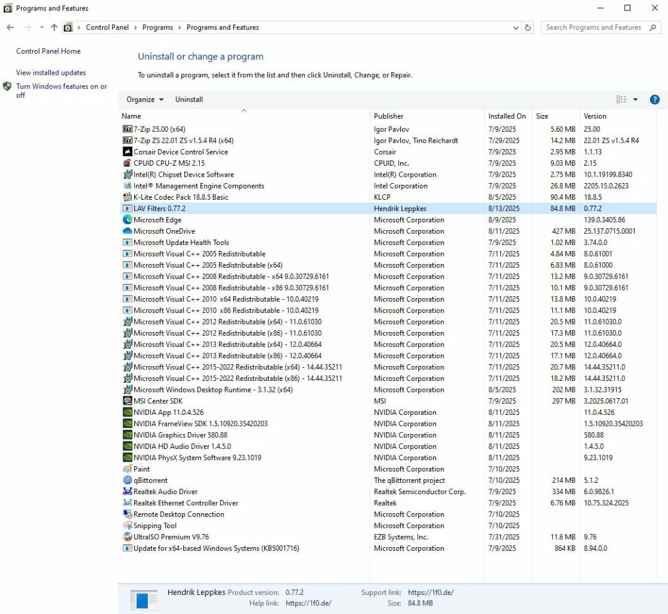This screenshot has height=614, width=668.
Task: Click the MSI Center SDK icon
Action: pyautogui.click(x=127, y=401)
